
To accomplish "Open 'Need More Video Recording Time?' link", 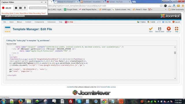I will (33, 13).
